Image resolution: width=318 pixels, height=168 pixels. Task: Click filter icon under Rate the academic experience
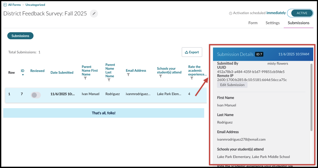[192, 78]
